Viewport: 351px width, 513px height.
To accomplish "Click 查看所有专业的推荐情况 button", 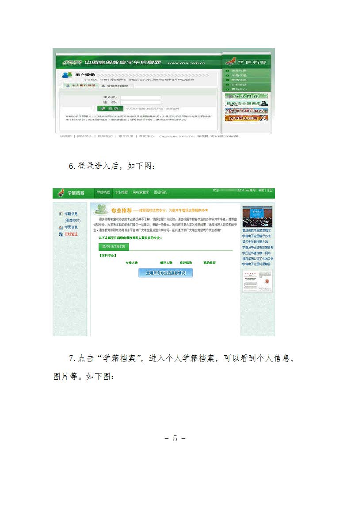I will (166, 273).
